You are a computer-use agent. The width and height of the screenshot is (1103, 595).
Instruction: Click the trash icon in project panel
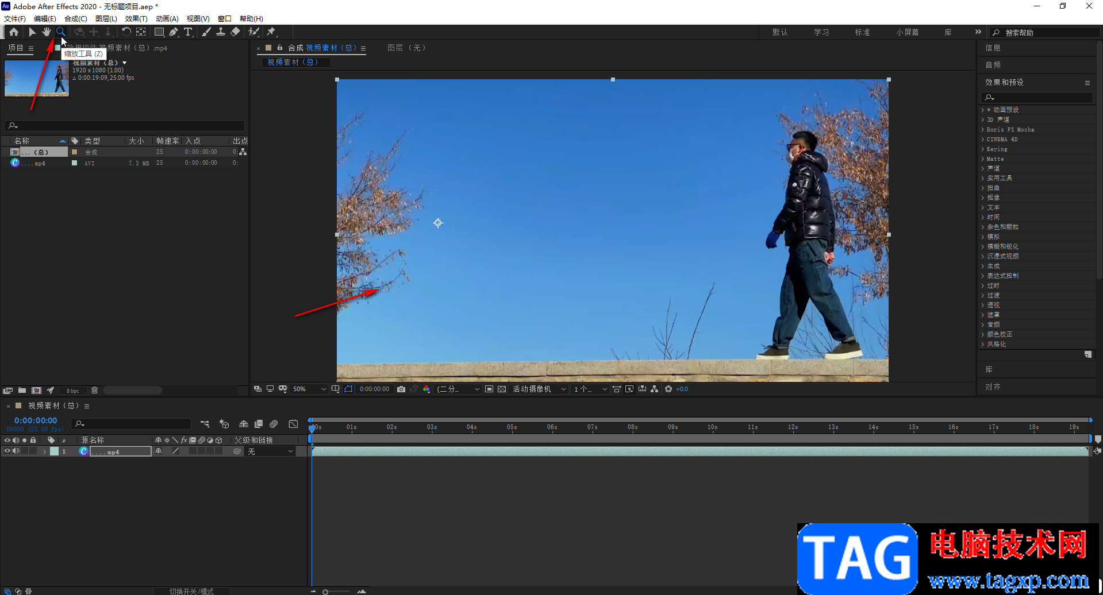[x=95, y=391]
